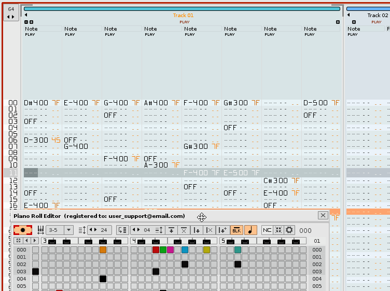The width and height of the screenshot is (390, 291).
Task: Select the Track 02 header name
Action: (x=377, y=16)
